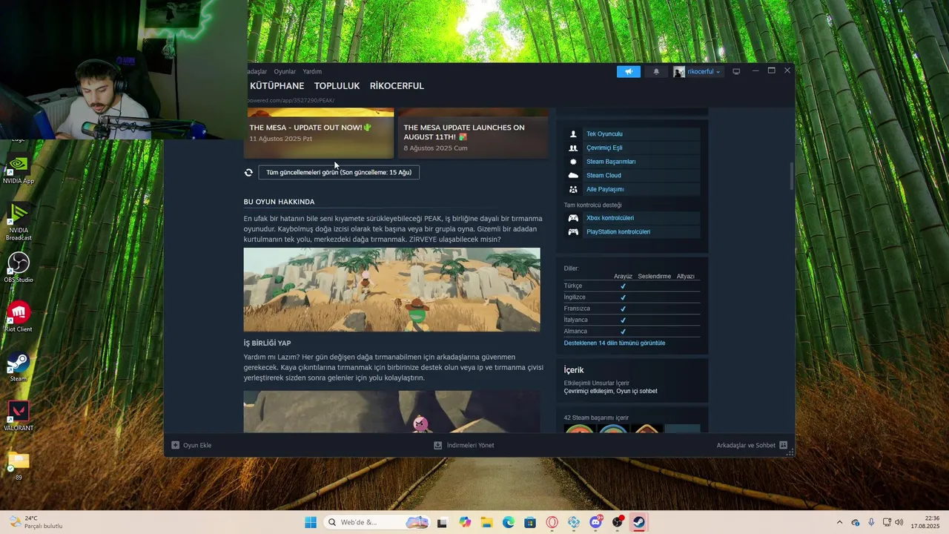Open the Steam Cloud link
Screen dimensions: 949x534
pyautogui.click(x=604, y=176)
